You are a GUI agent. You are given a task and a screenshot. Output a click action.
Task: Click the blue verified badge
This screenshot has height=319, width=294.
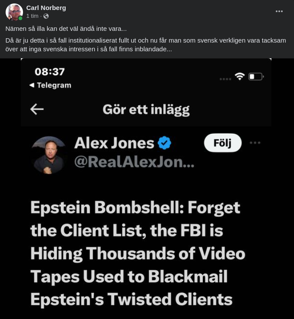(x=164, y=143)
